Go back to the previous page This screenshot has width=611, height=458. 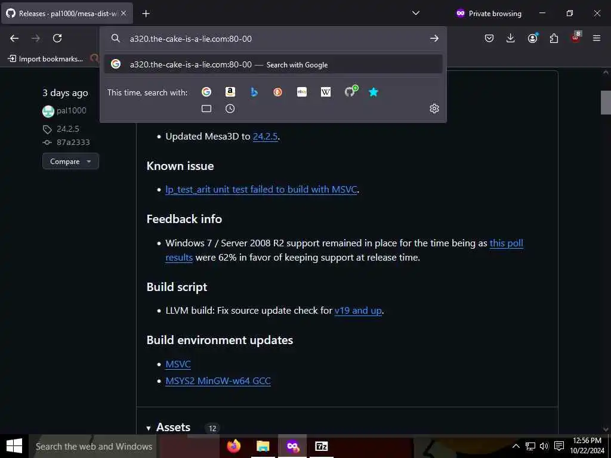[x=14, y=38]
